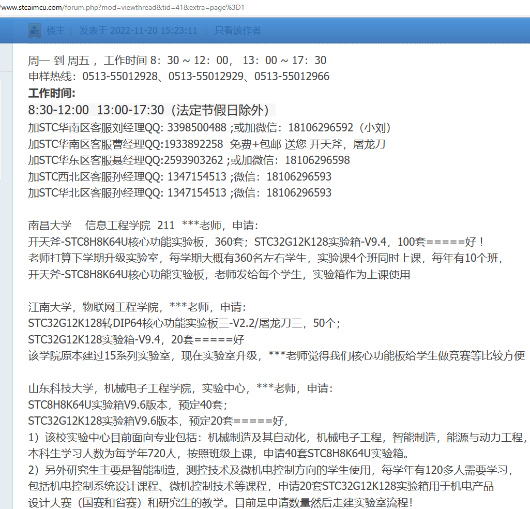The width and height of the screenshot is (530, 509).
Task: Click STC32G12K128实验箱V9.6版本,预定20套 line
Action: [x=158, y=421]
